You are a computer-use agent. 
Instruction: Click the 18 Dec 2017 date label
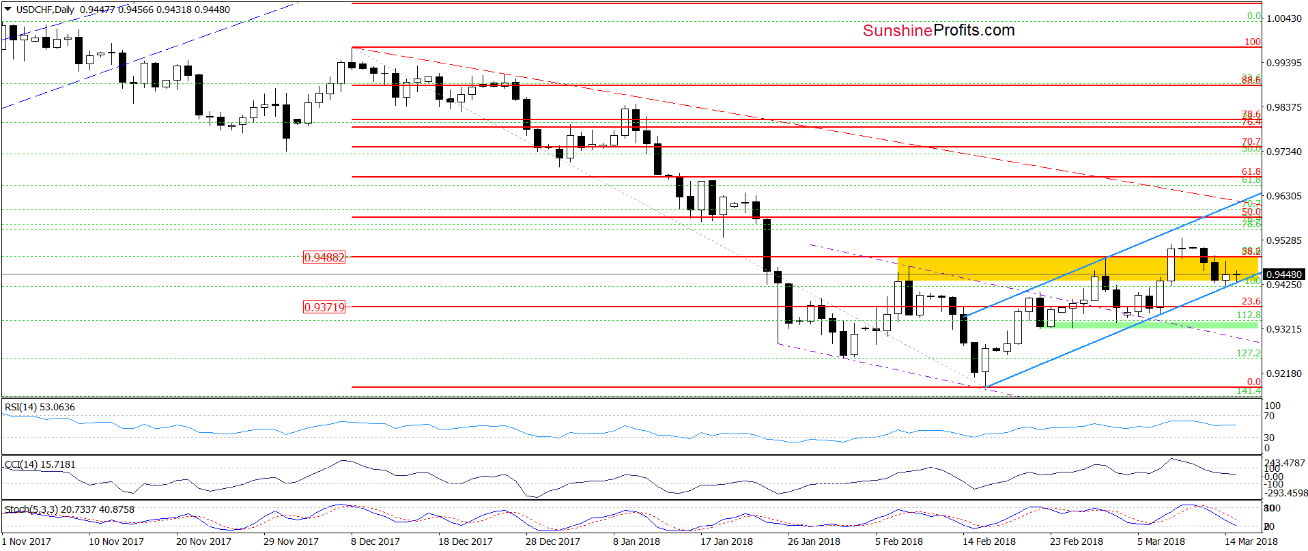(466, 541)
